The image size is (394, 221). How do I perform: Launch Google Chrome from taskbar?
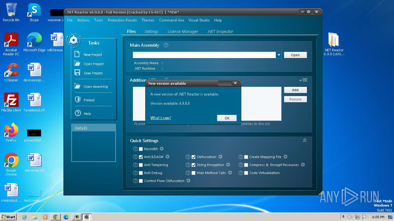(x=55, y=217)
